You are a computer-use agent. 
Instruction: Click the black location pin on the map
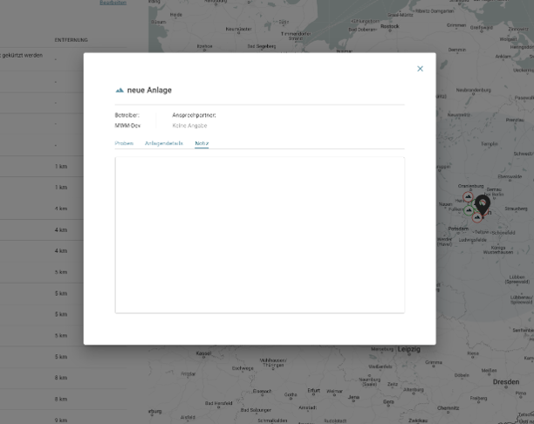pos(483,205)
